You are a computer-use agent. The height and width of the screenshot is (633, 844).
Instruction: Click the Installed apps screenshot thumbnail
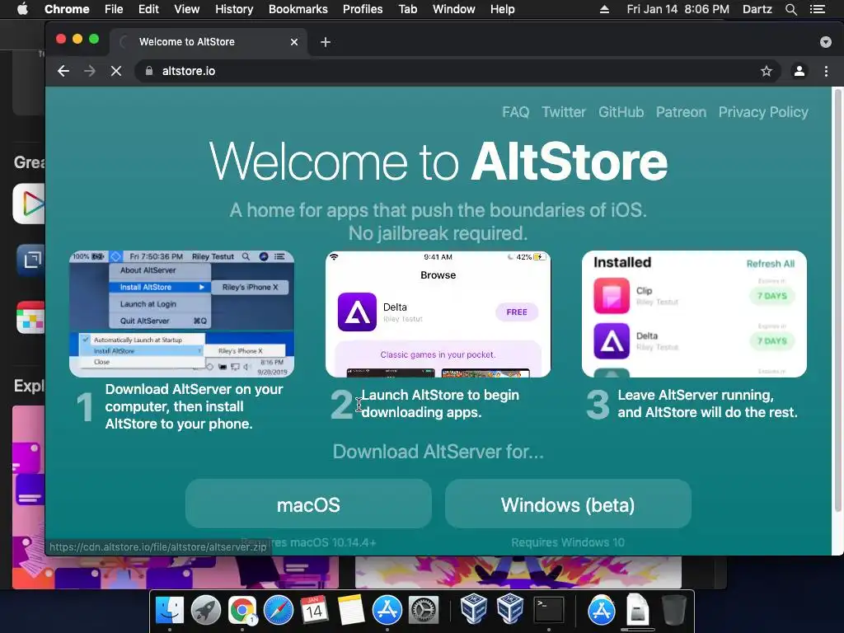point(694,314)
